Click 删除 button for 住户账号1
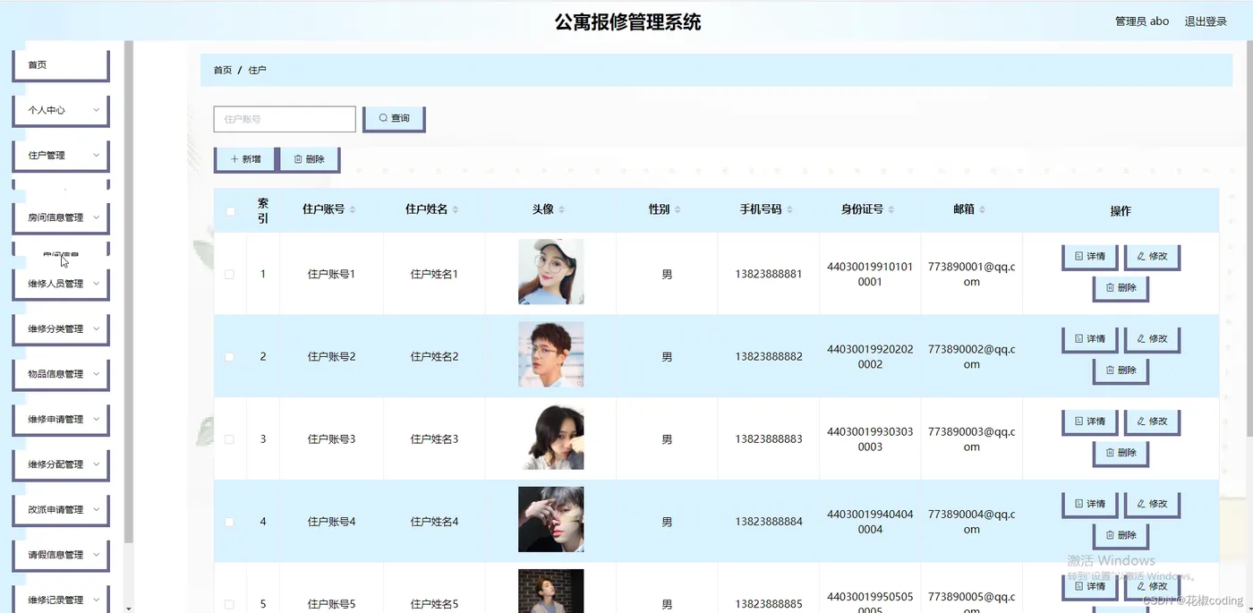 click(x=1121, y=288)
